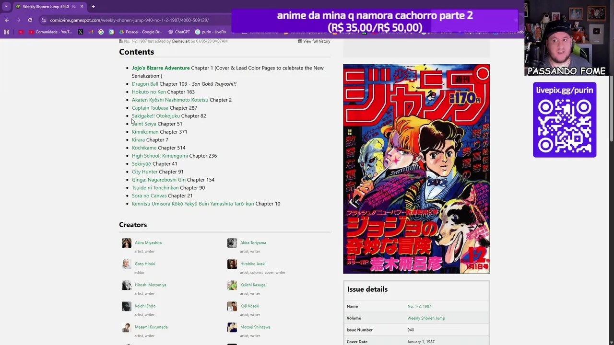
Task: Open the Dragon Ball link
Action: [145, 84]
